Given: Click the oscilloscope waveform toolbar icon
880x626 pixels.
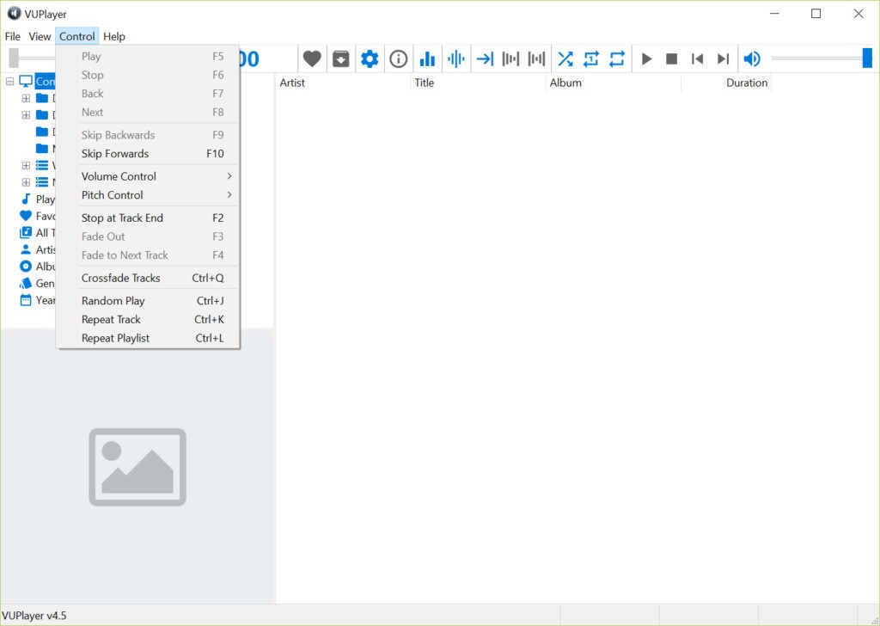Looking at the screenshot, I should click(455, 58).
